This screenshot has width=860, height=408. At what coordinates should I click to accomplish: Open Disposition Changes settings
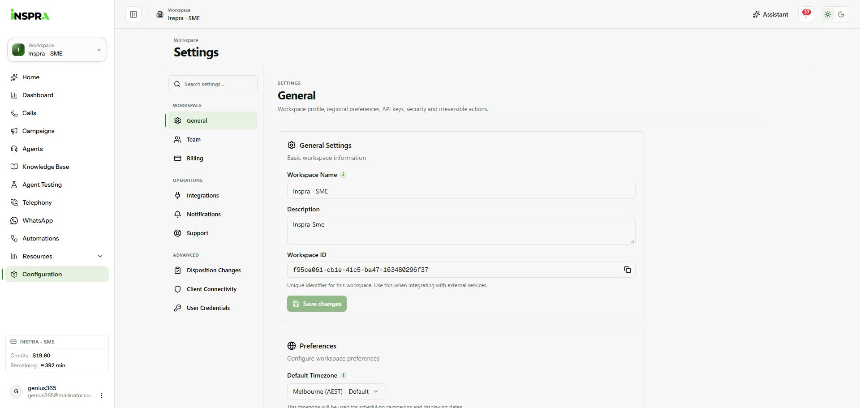tap(213, 270)
